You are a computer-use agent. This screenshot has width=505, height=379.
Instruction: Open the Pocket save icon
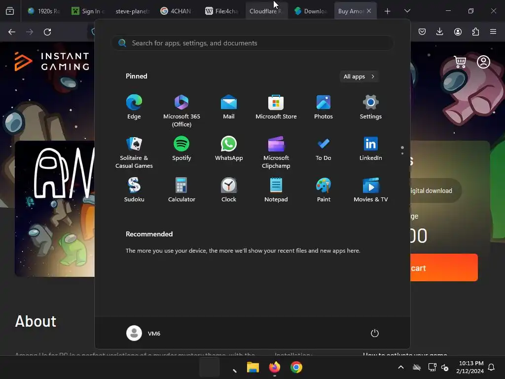click(422, 32)
